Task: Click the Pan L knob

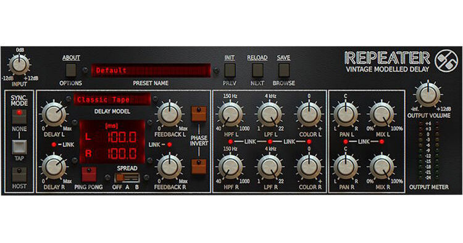Action: point(345,115)
